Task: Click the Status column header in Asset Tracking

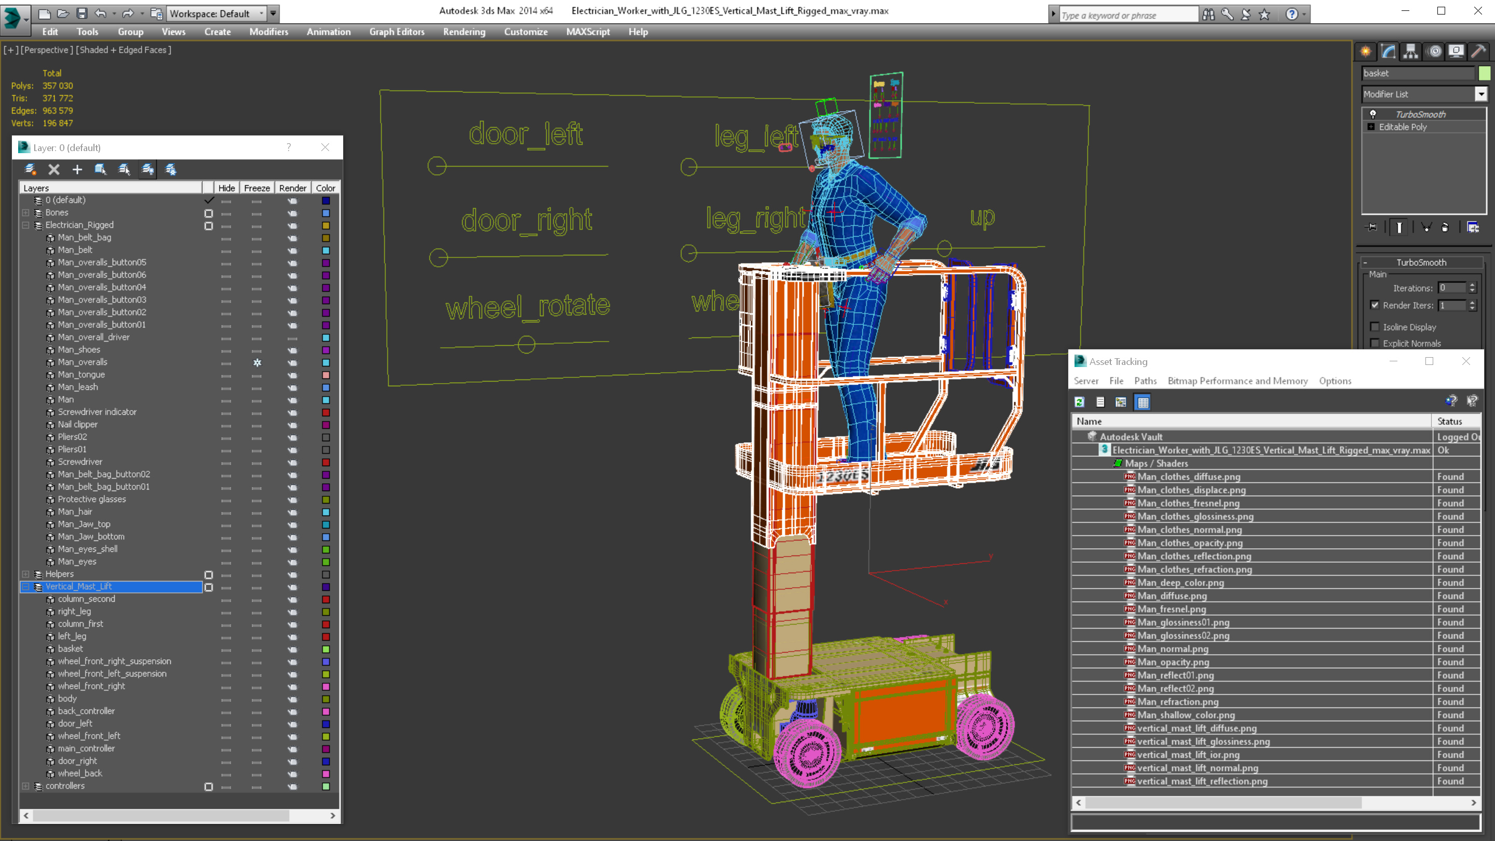Action: [1456, 422]
